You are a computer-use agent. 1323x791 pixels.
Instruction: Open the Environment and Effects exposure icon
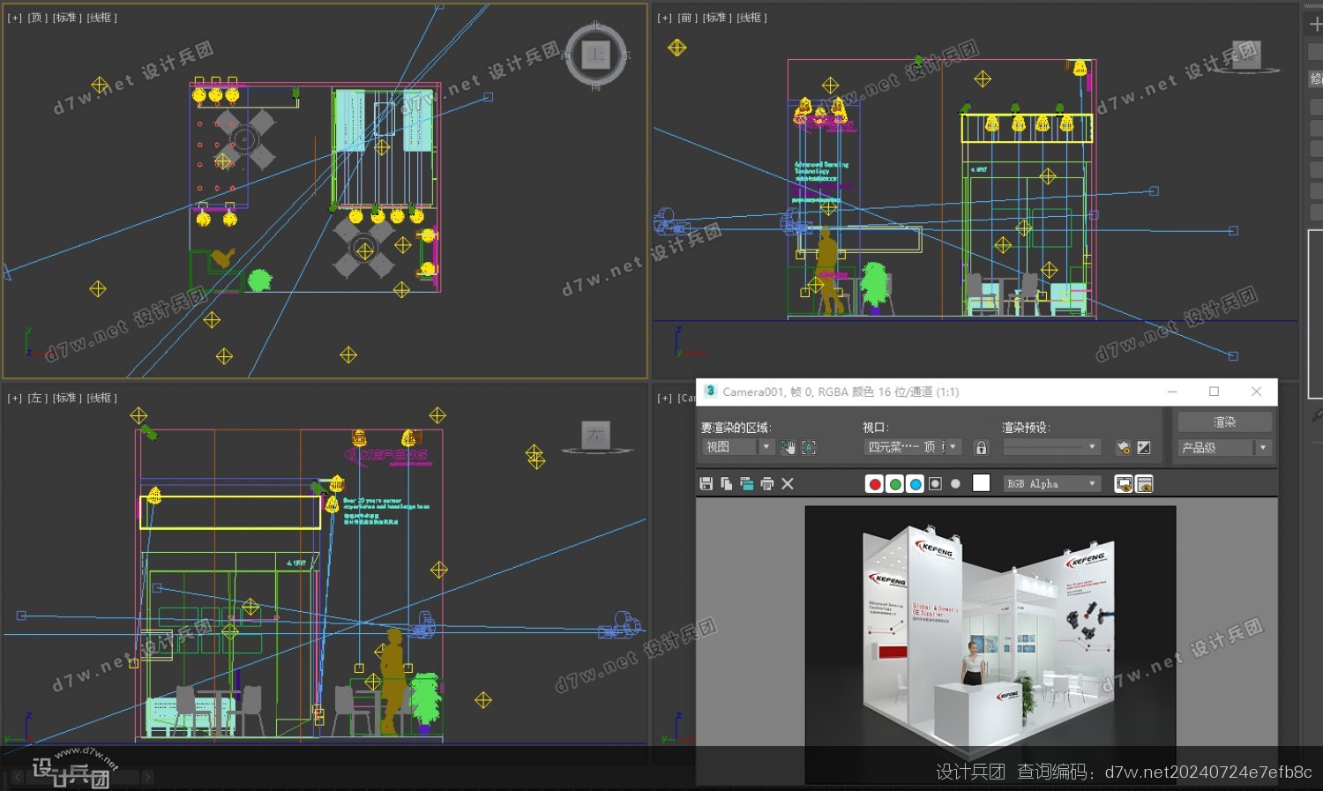point(1144,447)
